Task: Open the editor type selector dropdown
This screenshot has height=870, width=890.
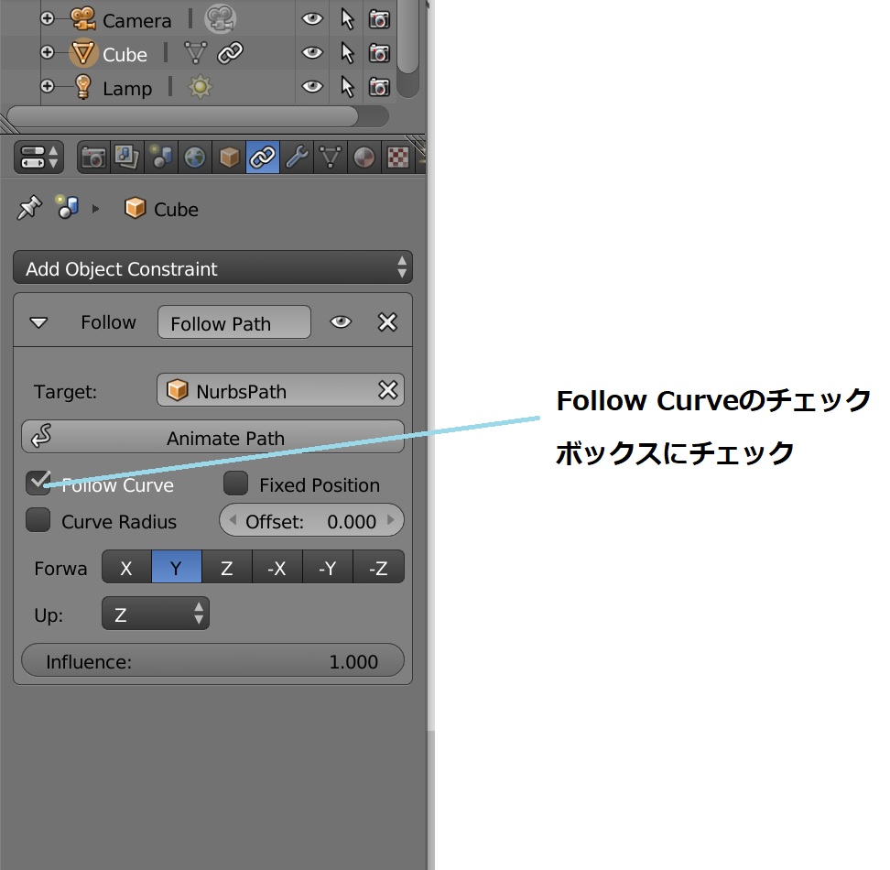Action: pos(38,158)
